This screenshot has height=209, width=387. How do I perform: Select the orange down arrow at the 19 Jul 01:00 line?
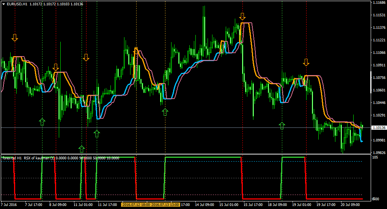point(306,63)
